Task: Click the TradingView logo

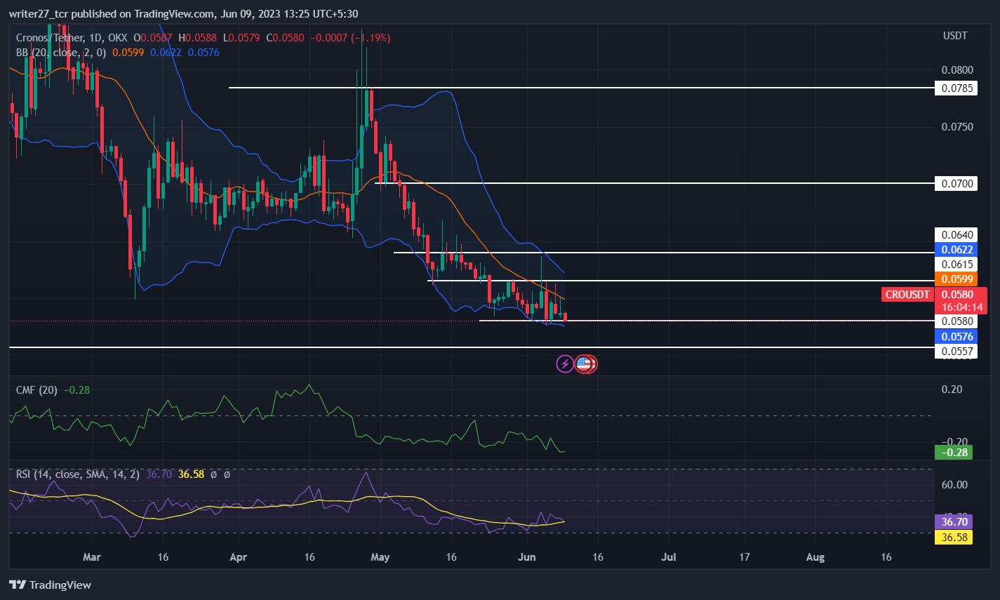Action: point(51,585)
